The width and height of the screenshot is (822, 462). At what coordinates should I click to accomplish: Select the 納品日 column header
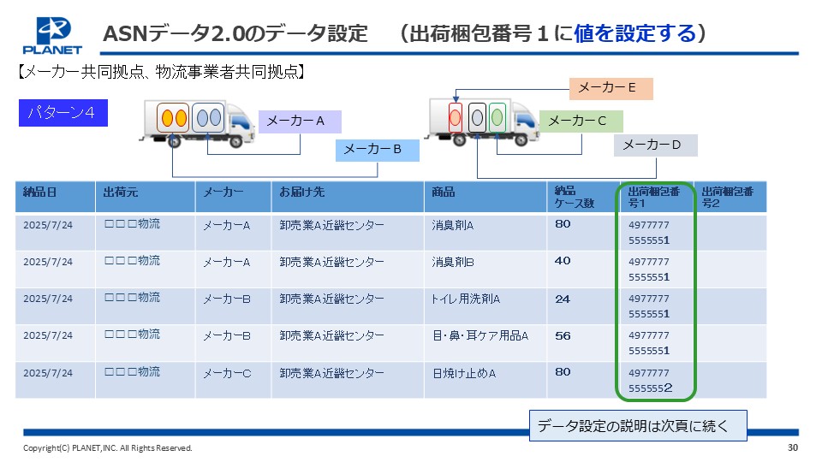click(x=55, y=197)
